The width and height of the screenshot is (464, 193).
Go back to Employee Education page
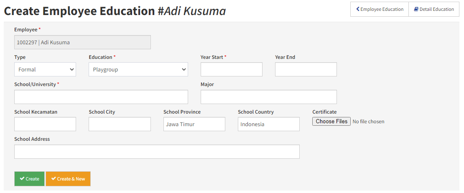coord(380,9)
